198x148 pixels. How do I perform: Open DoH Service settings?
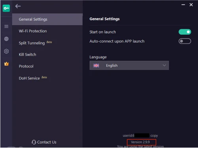point(29,78)
